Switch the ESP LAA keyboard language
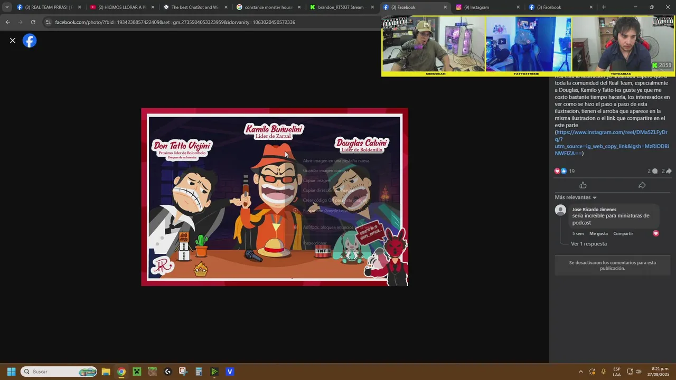The image size is (676, 380). coord(617,372)
